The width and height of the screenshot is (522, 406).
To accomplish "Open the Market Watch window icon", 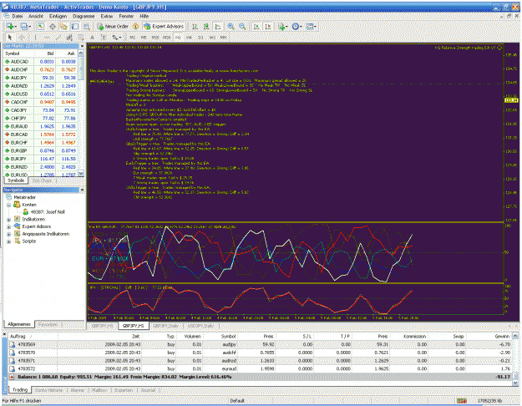I will pos(41,26).
